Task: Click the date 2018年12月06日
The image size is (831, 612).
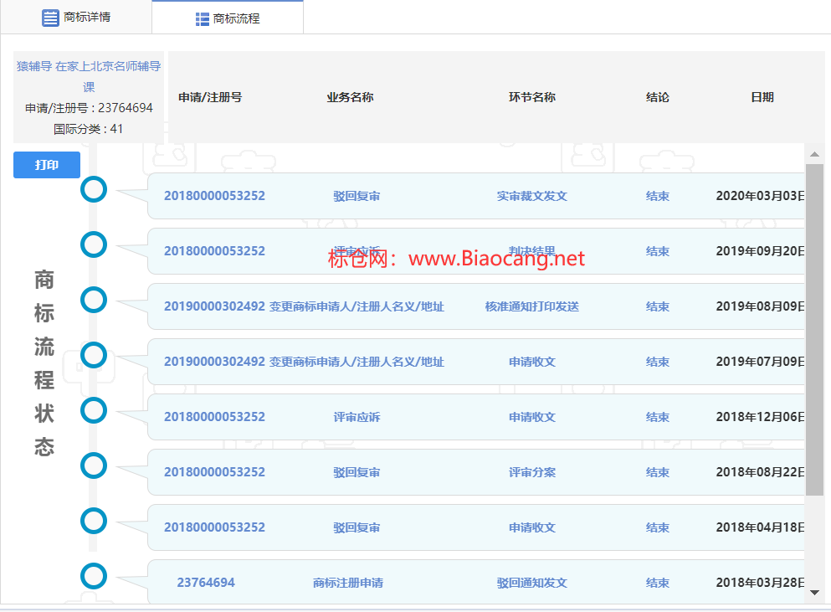Action: (x=761, y=416)
